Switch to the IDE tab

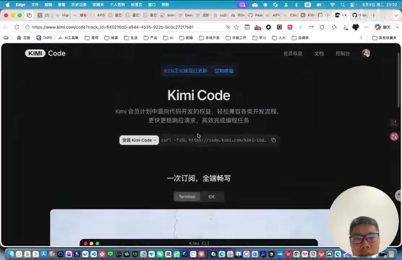point(212,196)
